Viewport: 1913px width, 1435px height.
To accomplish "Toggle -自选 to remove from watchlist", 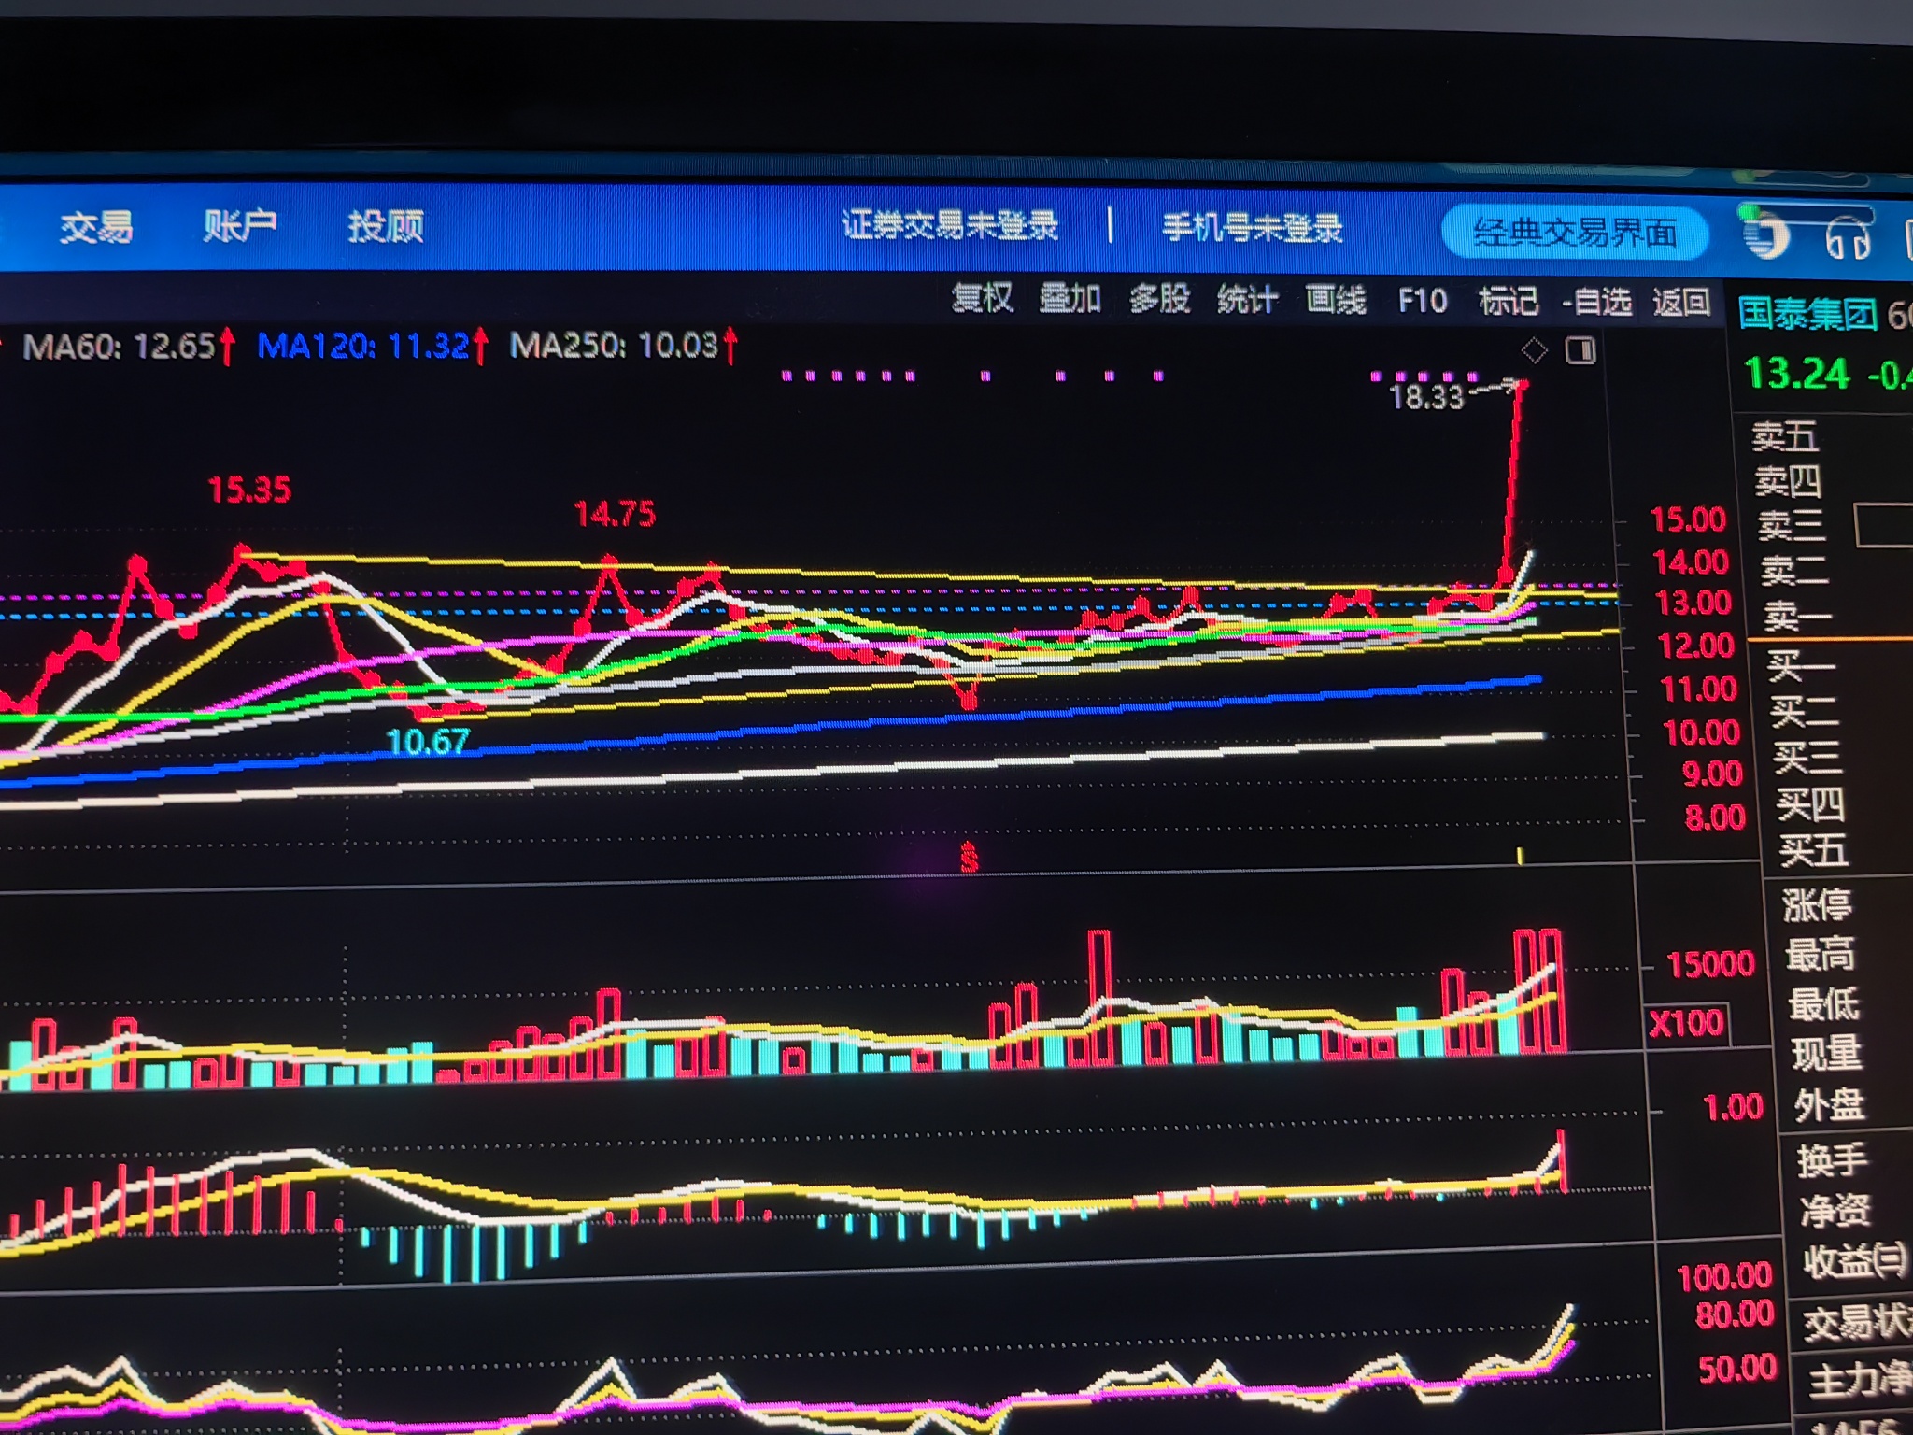I will 1597,302.
